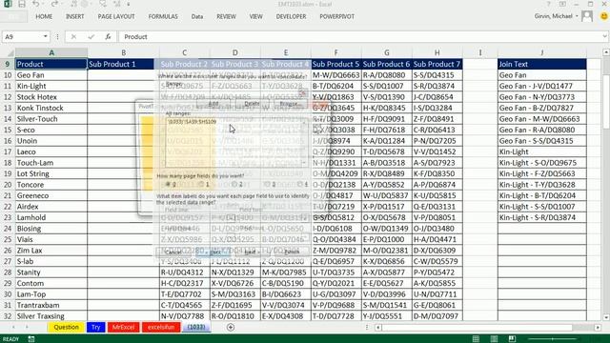Open the Customize Quick Access Toolbar arrow
The height and width of the screenshot is (343, 610).
128,4
